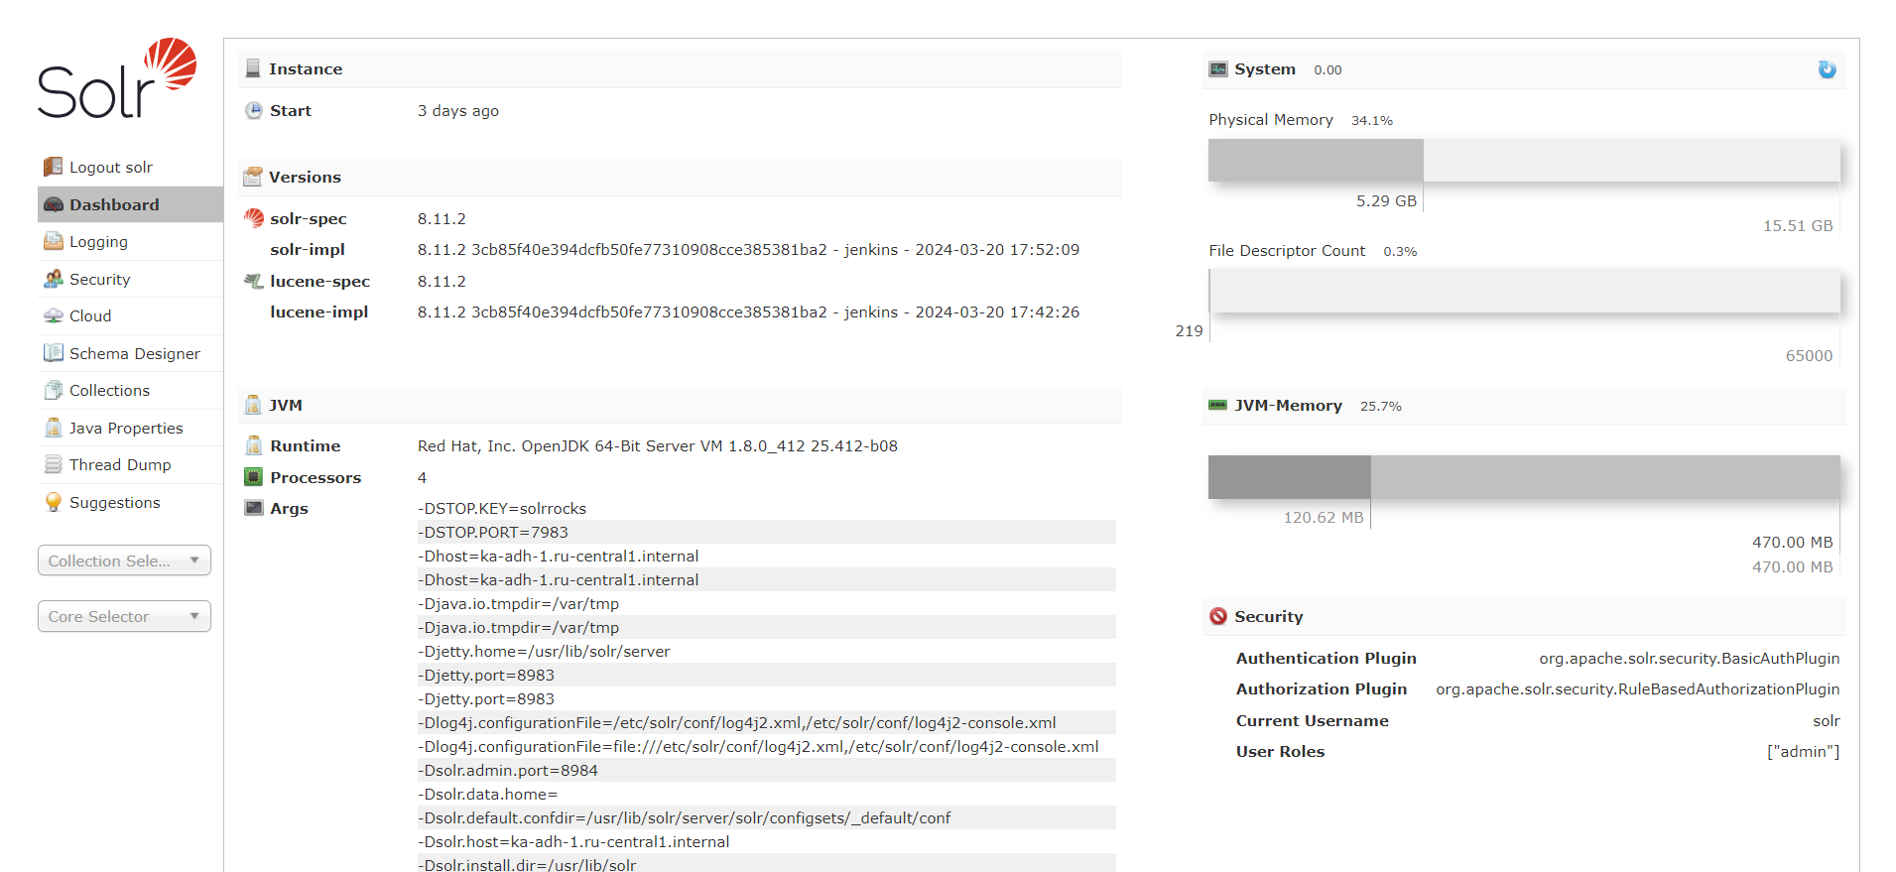Viewport: 1896px width, 872px height.
Task: Click the Collections icon in sidebar
Action: (54, 390)
